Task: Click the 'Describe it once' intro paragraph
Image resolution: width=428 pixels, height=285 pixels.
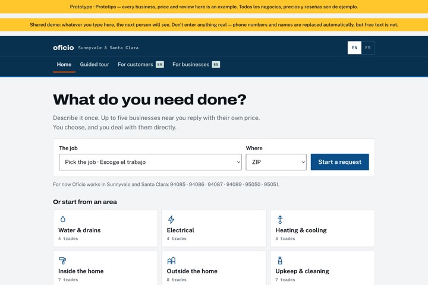Action: (x=156, y=122)
